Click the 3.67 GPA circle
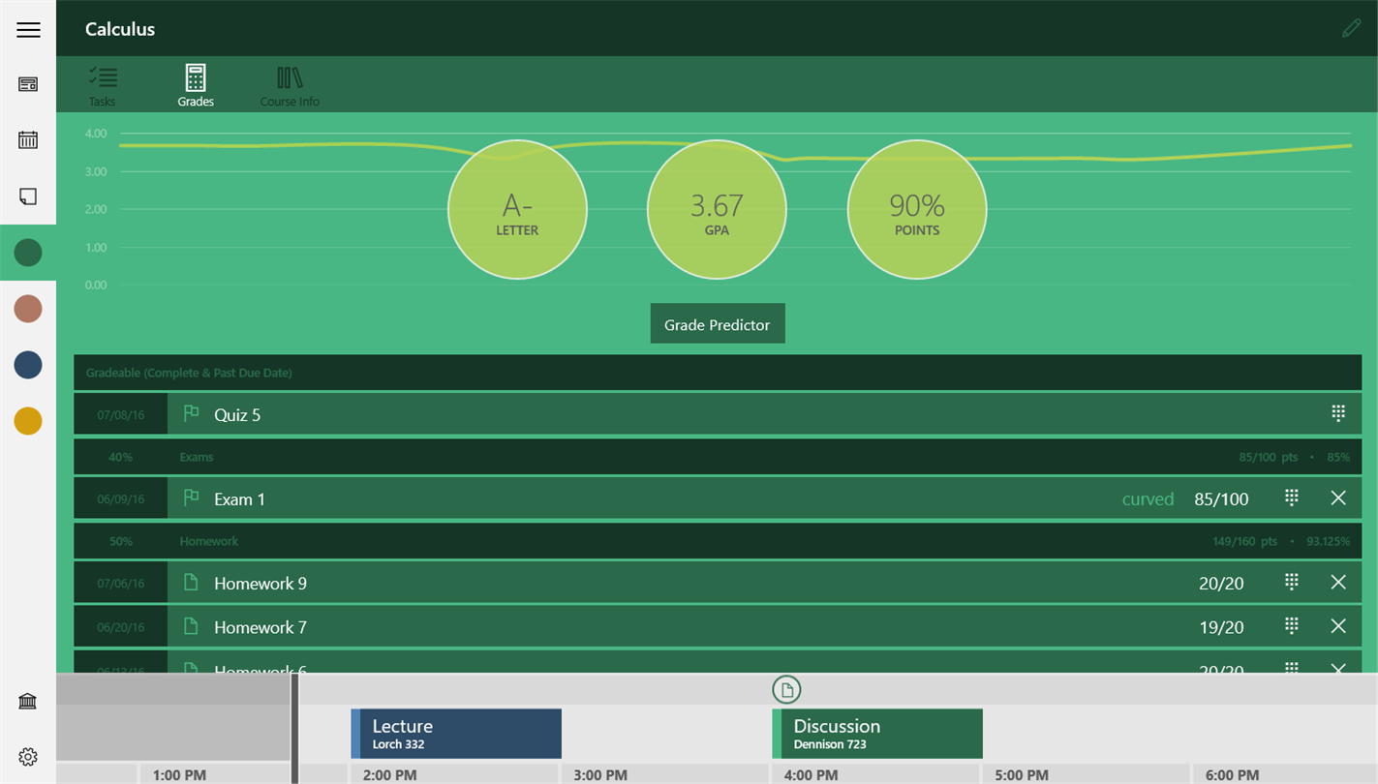The image size is (1378, 784). tap(717, 210)
